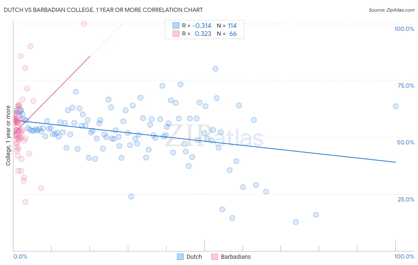This screenshot has width=418, height=265.
Task: Click the Barbadians legend color swatch
Action: click(215, 257)
